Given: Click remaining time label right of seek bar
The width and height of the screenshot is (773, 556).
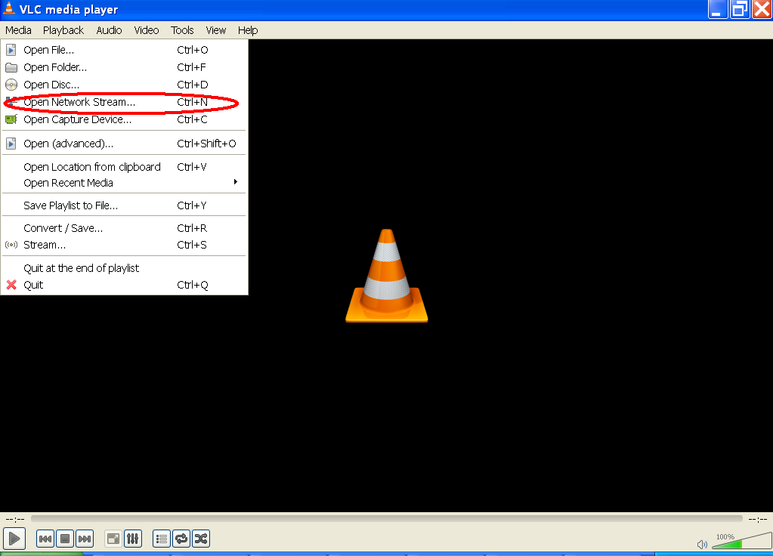Looking at the screenshot, I should 758,519.
